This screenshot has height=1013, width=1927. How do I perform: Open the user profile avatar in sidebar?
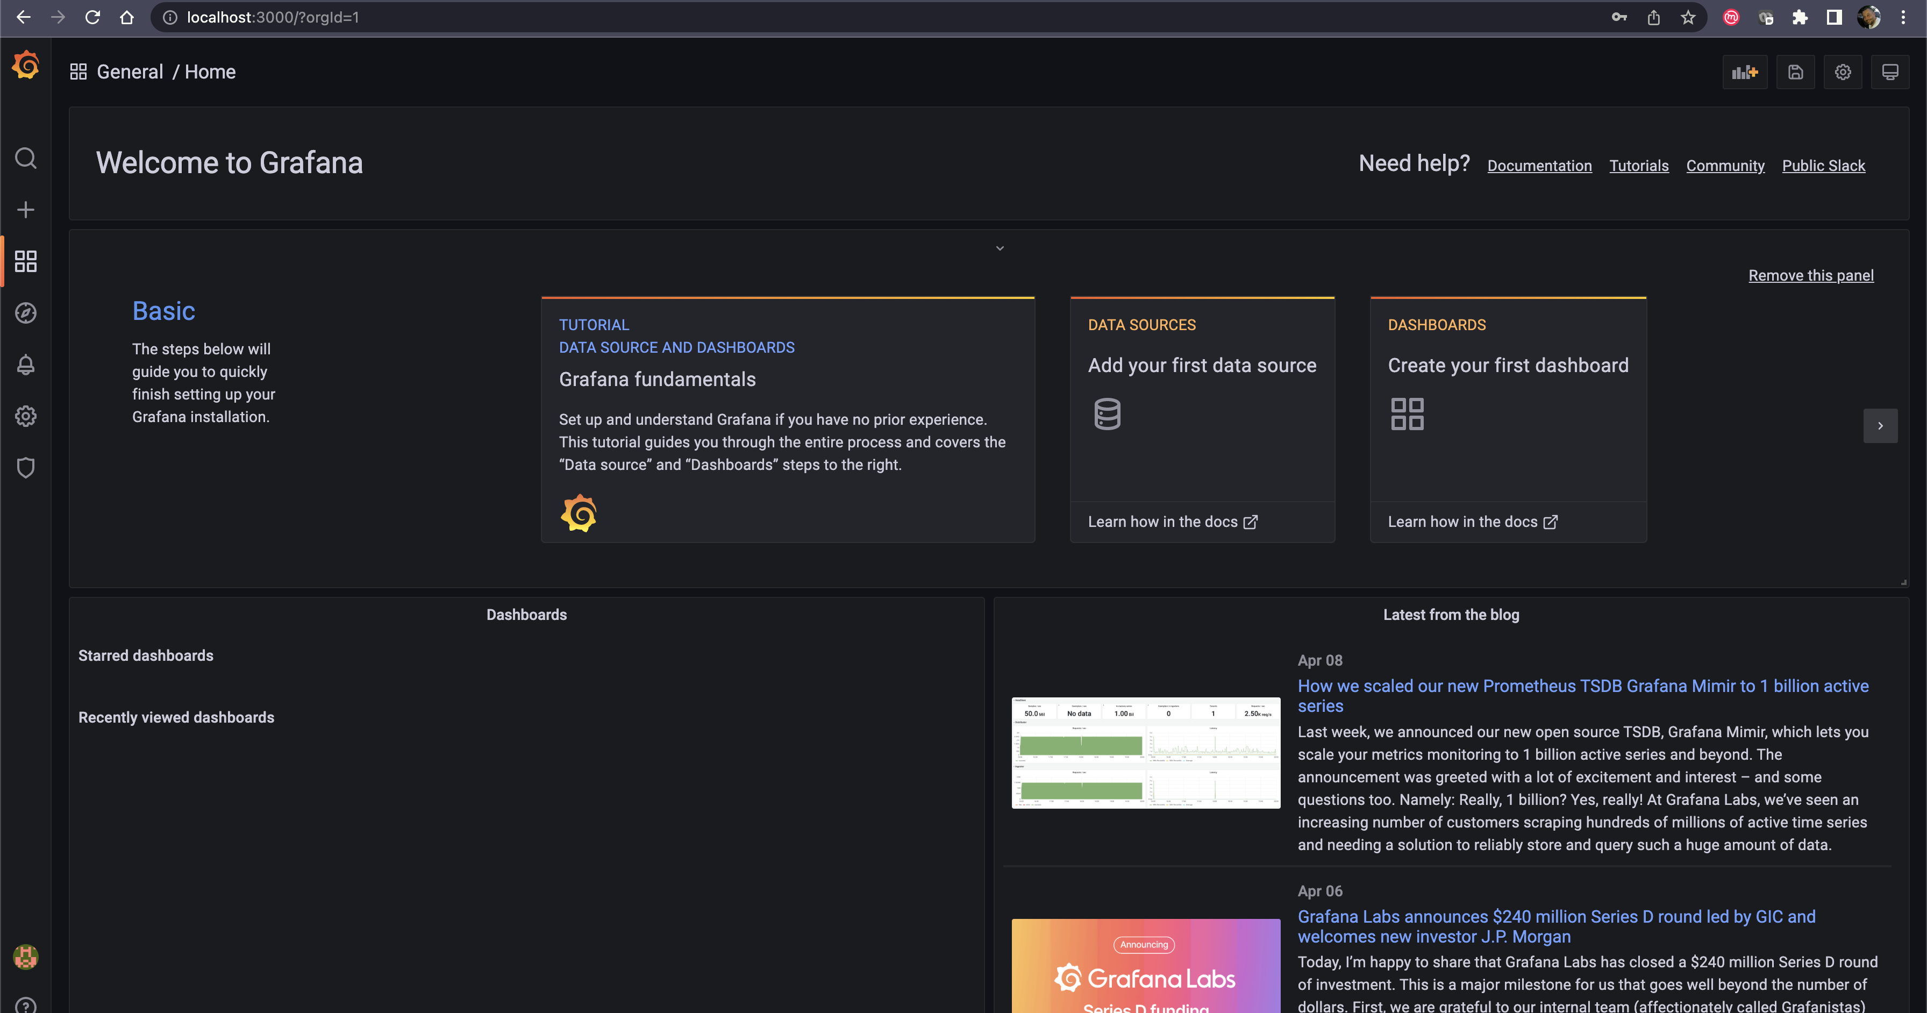point(25,957)
